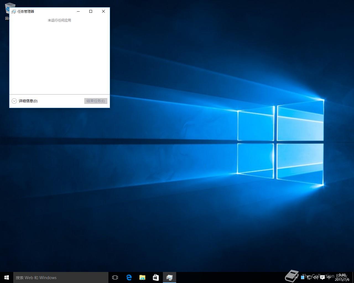Select the Task Manager taskbar button
354x283 pixels.
coord(169,277)
